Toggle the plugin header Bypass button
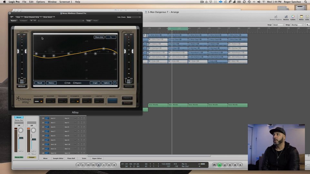Screen dimensions: 310x174 [x=14, y=21]
